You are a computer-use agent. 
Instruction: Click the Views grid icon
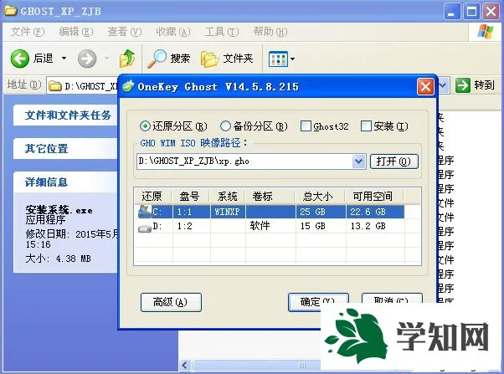tap(278, 59)
